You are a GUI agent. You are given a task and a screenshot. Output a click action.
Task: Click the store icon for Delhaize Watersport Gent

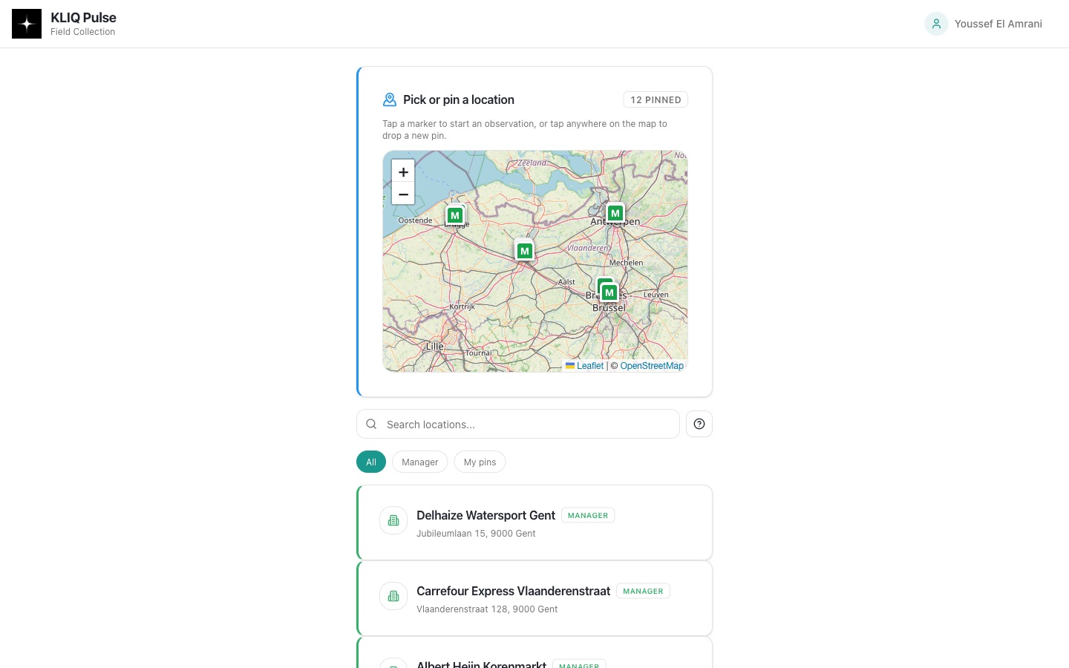coord(393,520)
